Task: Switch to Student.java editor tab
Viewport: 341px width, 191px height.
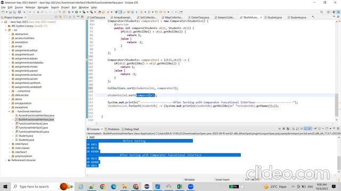Action: click(273, 18)
